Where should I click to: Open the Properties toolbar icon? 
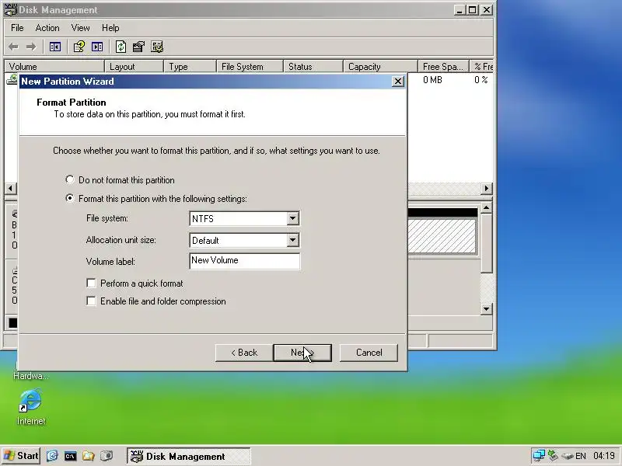(138, 47)
